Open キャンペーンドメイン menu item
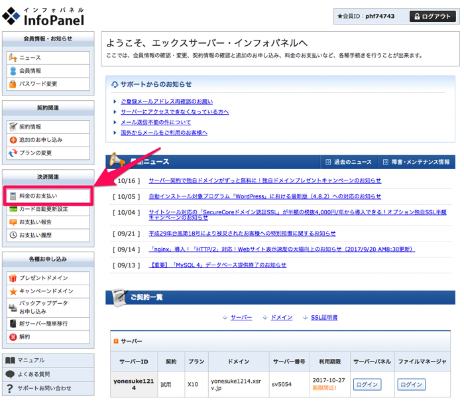Image resolution: width=464 pixels, height=404 pixels. [48, 291]
